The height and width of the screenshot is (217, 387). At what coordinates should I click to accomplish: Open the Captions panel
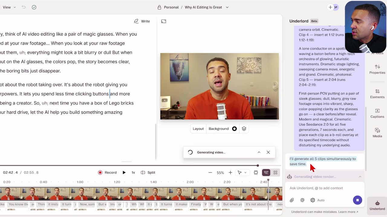click(377, 113)
